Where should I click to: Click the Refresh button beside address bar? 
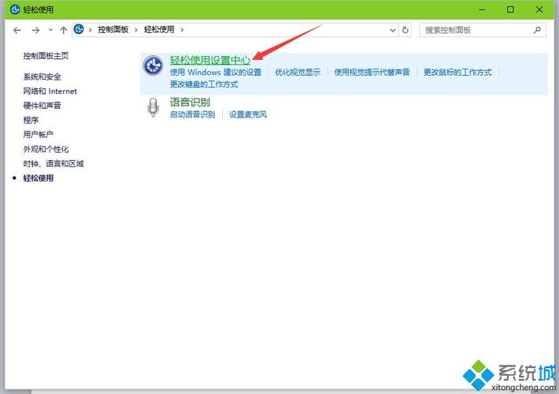pyautogui.click(x=405, y=30)
